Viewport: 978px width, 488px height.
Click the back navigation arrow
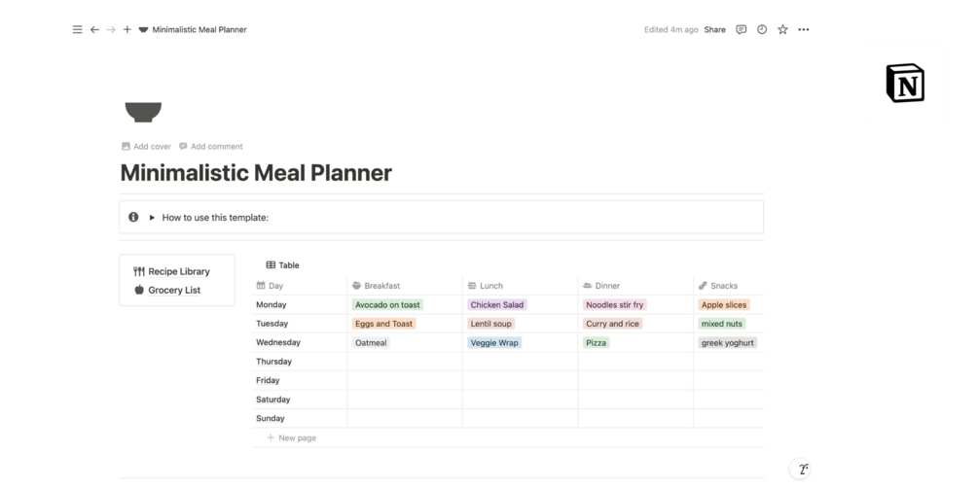pos(94,30)
